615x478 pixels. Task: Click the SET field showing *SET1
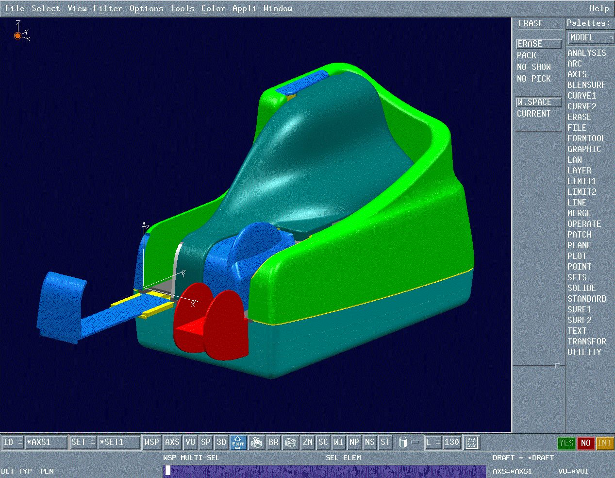point(118,443)
